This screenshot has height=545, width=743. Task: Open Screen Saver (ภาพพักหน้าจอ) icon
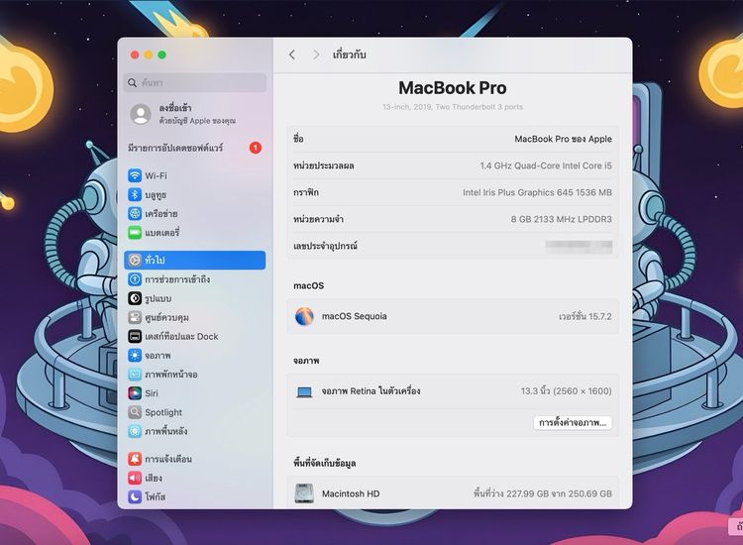coord(135,374)
